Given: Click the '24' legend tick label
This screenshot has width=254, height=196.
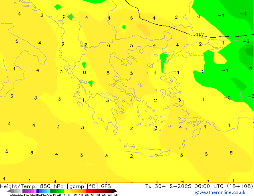Looking at the screenshot, I should (x=87, y=195).
